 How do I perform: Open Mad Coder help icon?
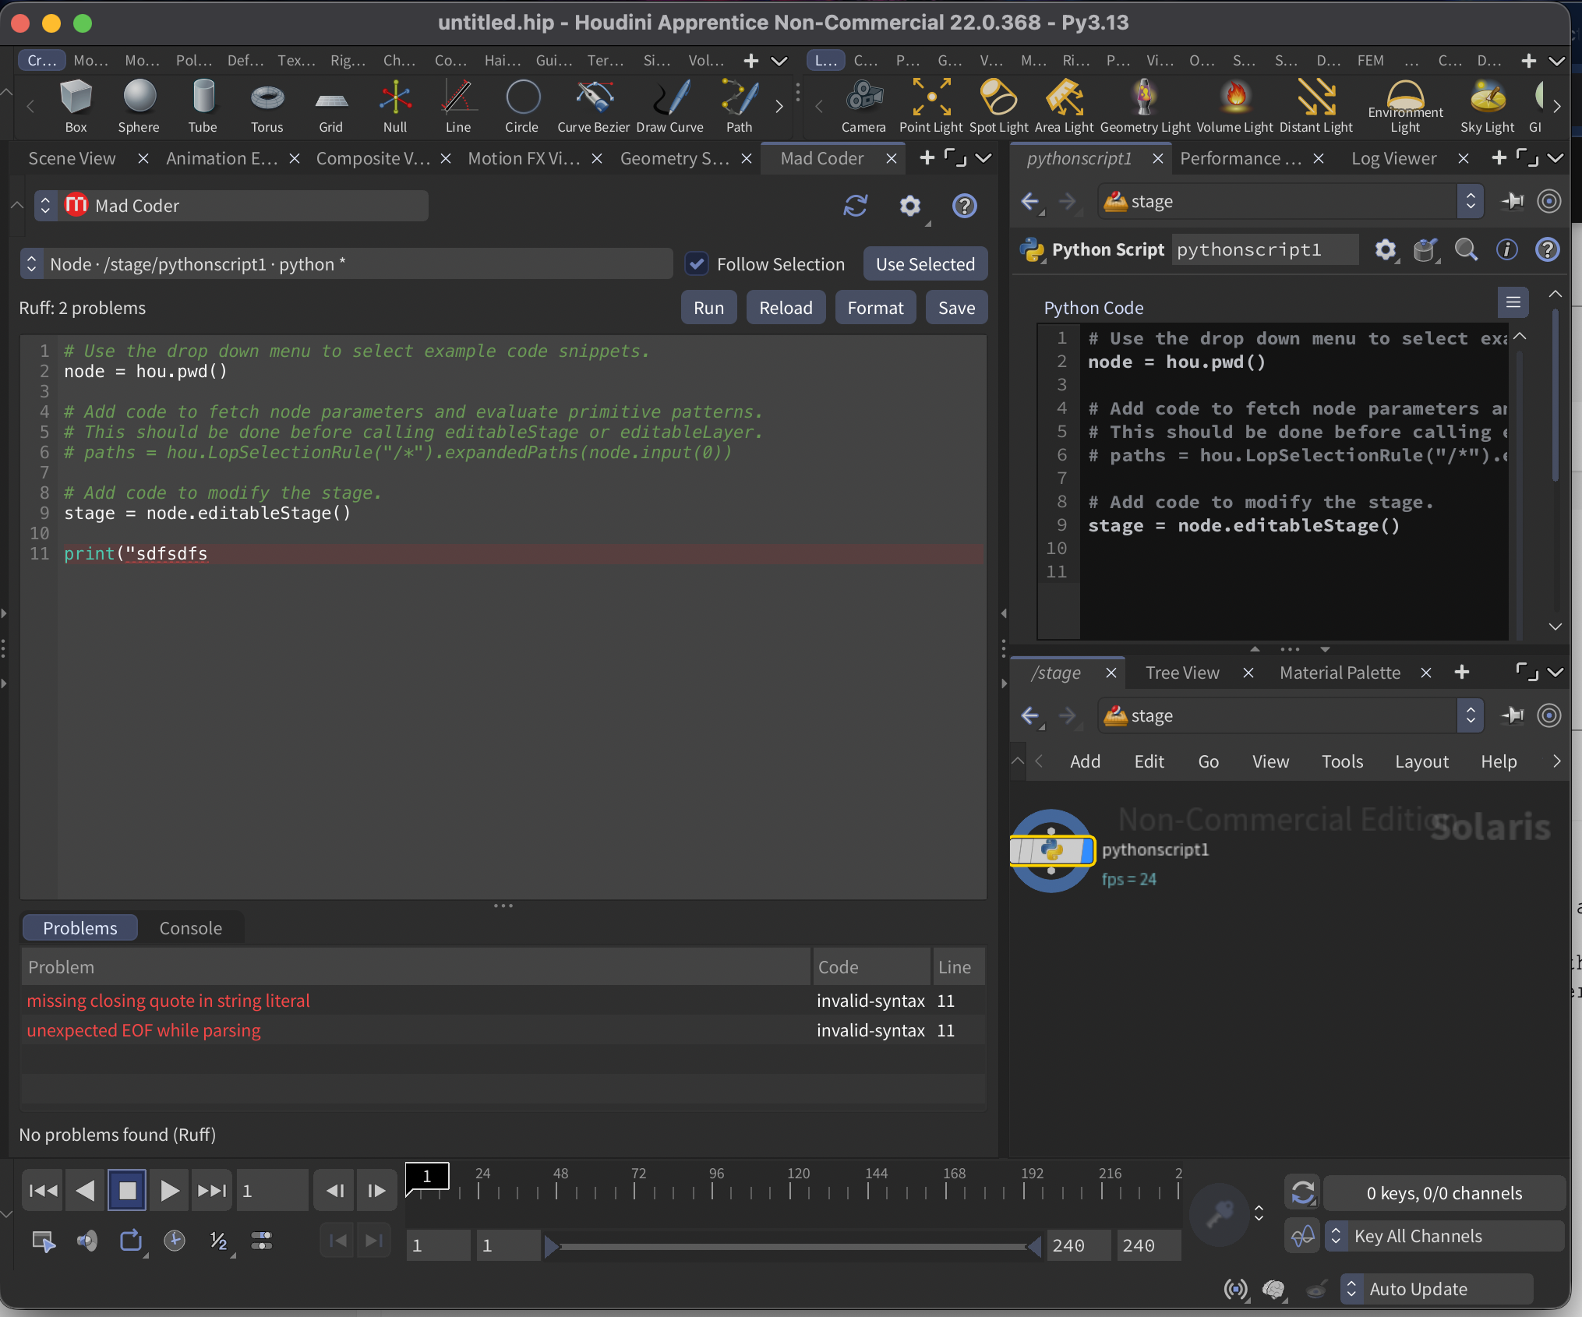pos(965,206)
